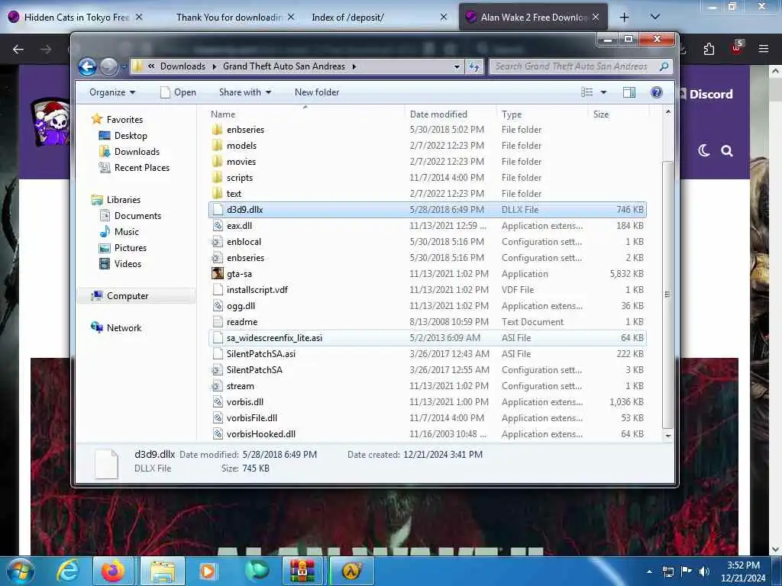Toggle the preview pane button
782x586 pixels.
coord(629,92)
